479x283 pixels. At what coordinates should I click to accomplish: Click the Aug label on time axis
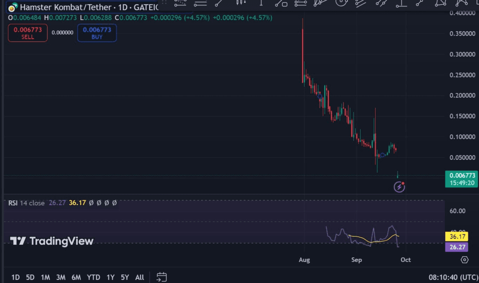304,260
